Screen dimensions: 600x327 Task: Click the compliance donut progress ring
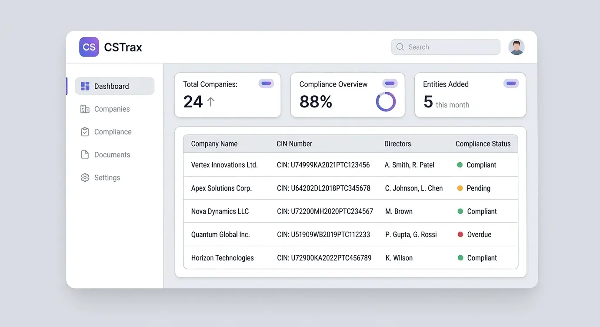(x=386, y=102)
